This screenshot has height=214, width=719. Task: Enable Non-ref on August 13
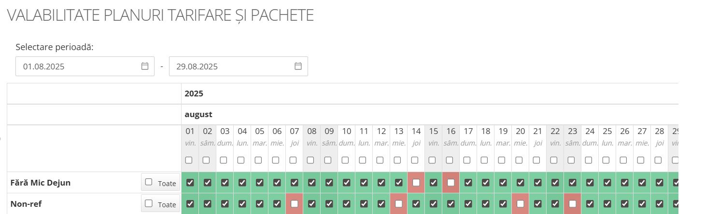click(398, 204)
